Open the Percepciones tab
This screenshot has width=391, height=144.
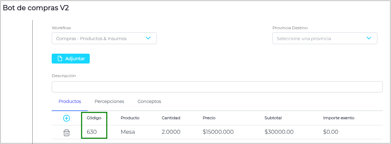click(109, 101)
